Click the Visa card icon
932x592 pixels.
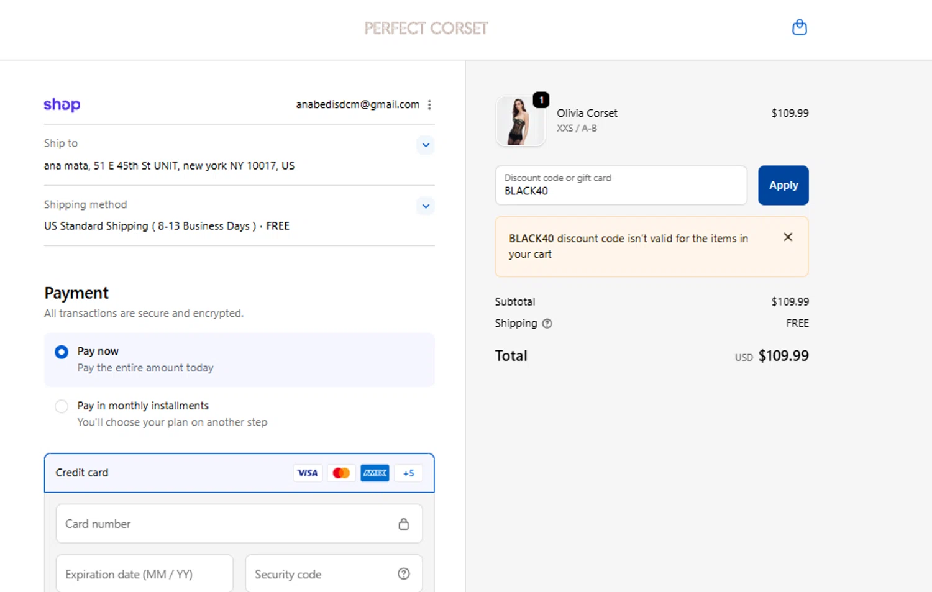[308, 473]
